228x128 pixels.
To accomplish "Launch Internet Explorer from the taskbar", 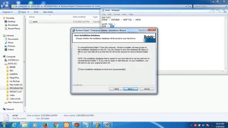I will [14, 125].
